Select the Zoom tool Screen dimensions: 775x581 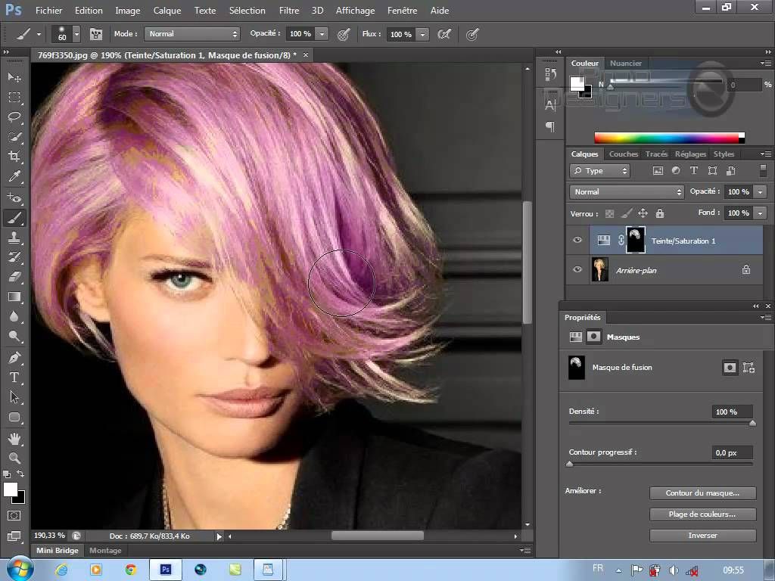(x=14, y=457)
